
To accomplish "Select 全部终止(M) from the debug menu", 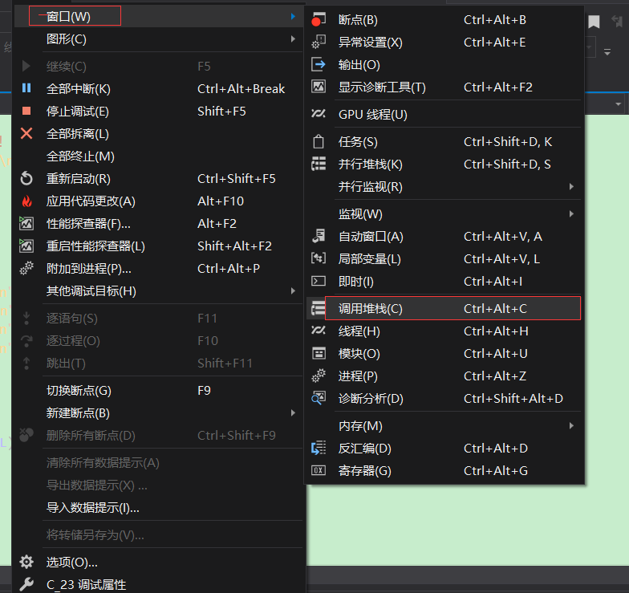I will pyautogui.click(x=159, y=156).
